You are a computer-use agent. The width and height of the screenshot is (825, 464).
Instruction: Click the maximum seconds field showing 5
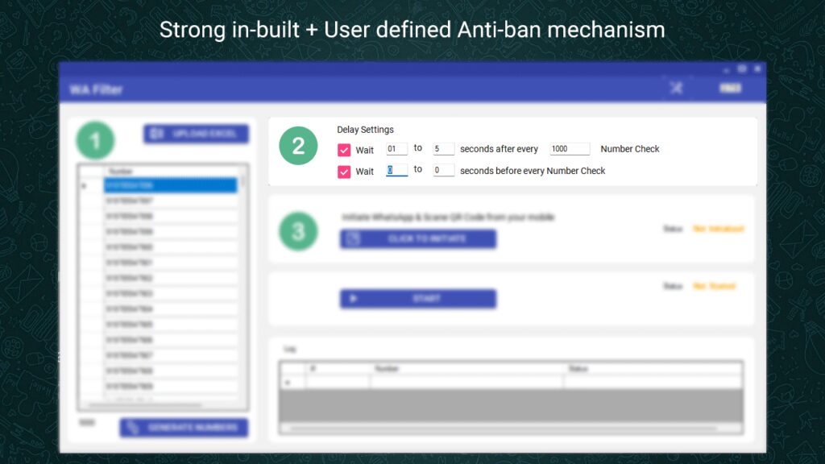(443, 149)
